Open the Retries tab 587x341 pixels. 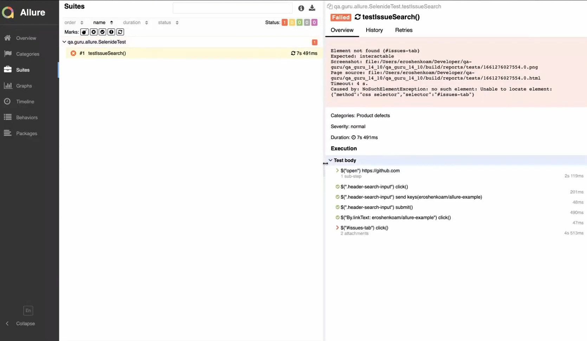(x=404, y=30)
